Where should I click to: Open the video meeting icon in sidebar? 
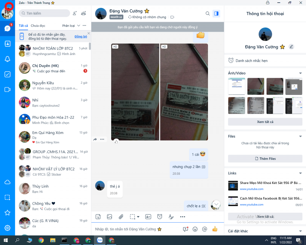pyautogui.click(x=7, y=90)
